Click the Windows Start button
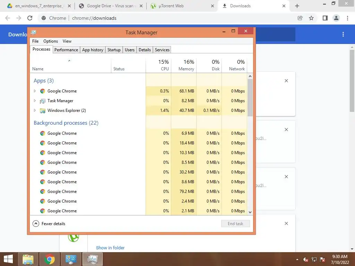The image size is (355, 266). click(x=8, y=259)
